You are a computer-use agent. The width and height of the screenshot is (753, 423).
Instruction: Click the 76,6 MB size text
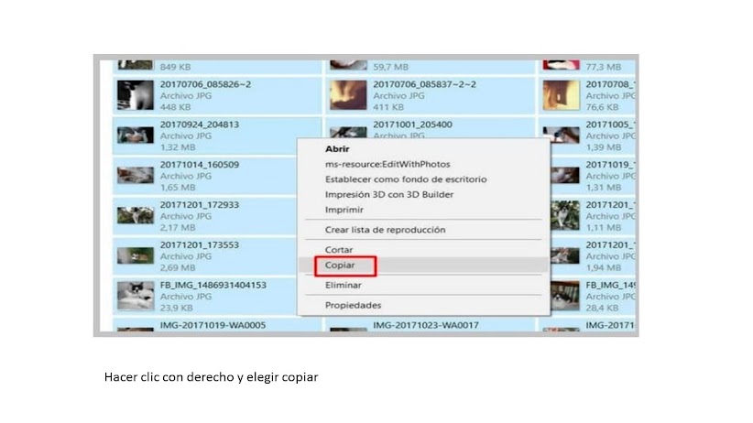[x=602, y=107]
